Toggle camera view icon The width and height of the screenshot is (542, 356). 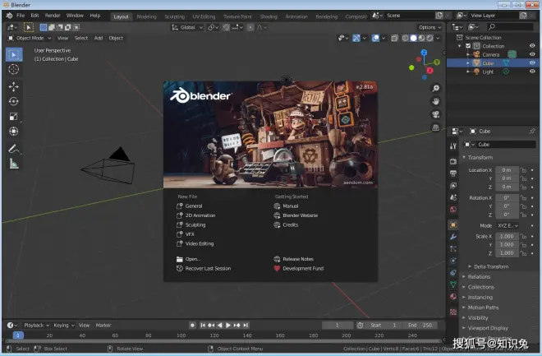coord(436,114)
